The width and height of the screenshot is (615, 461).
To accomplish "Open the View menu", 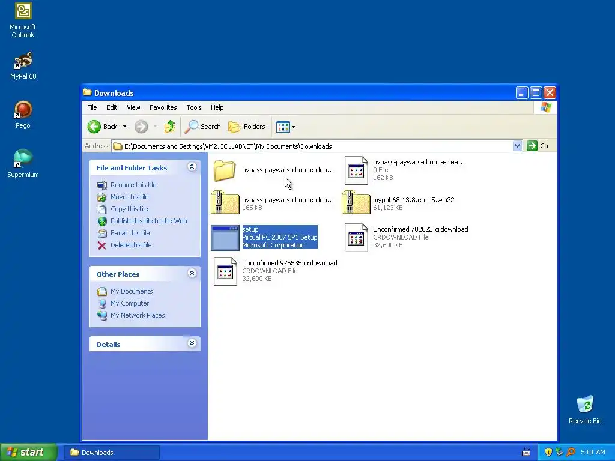I will coord(133,107).
